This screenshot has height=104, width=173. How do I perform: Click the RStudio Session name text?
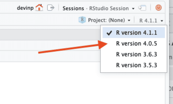click(109, 8)
